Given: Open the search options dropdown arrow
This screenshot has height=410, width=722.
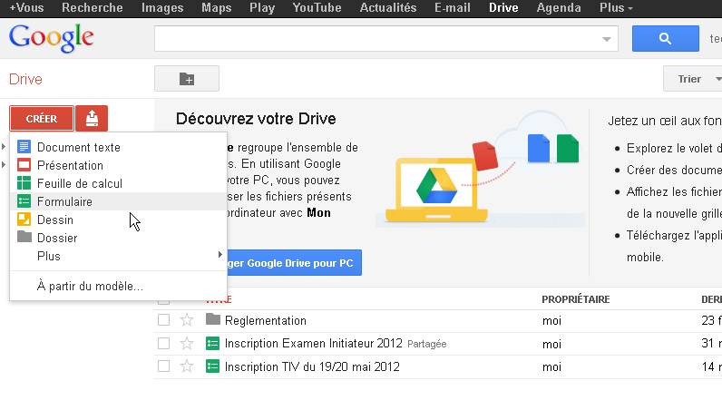Looking at the screenshot, I should click(607, 39).
